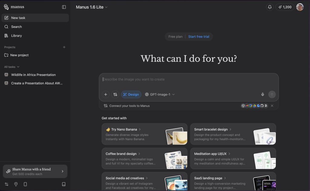Open the settings sliders icon in sidebar footer
Screen dimensions: 310x191
click(7, 184)
